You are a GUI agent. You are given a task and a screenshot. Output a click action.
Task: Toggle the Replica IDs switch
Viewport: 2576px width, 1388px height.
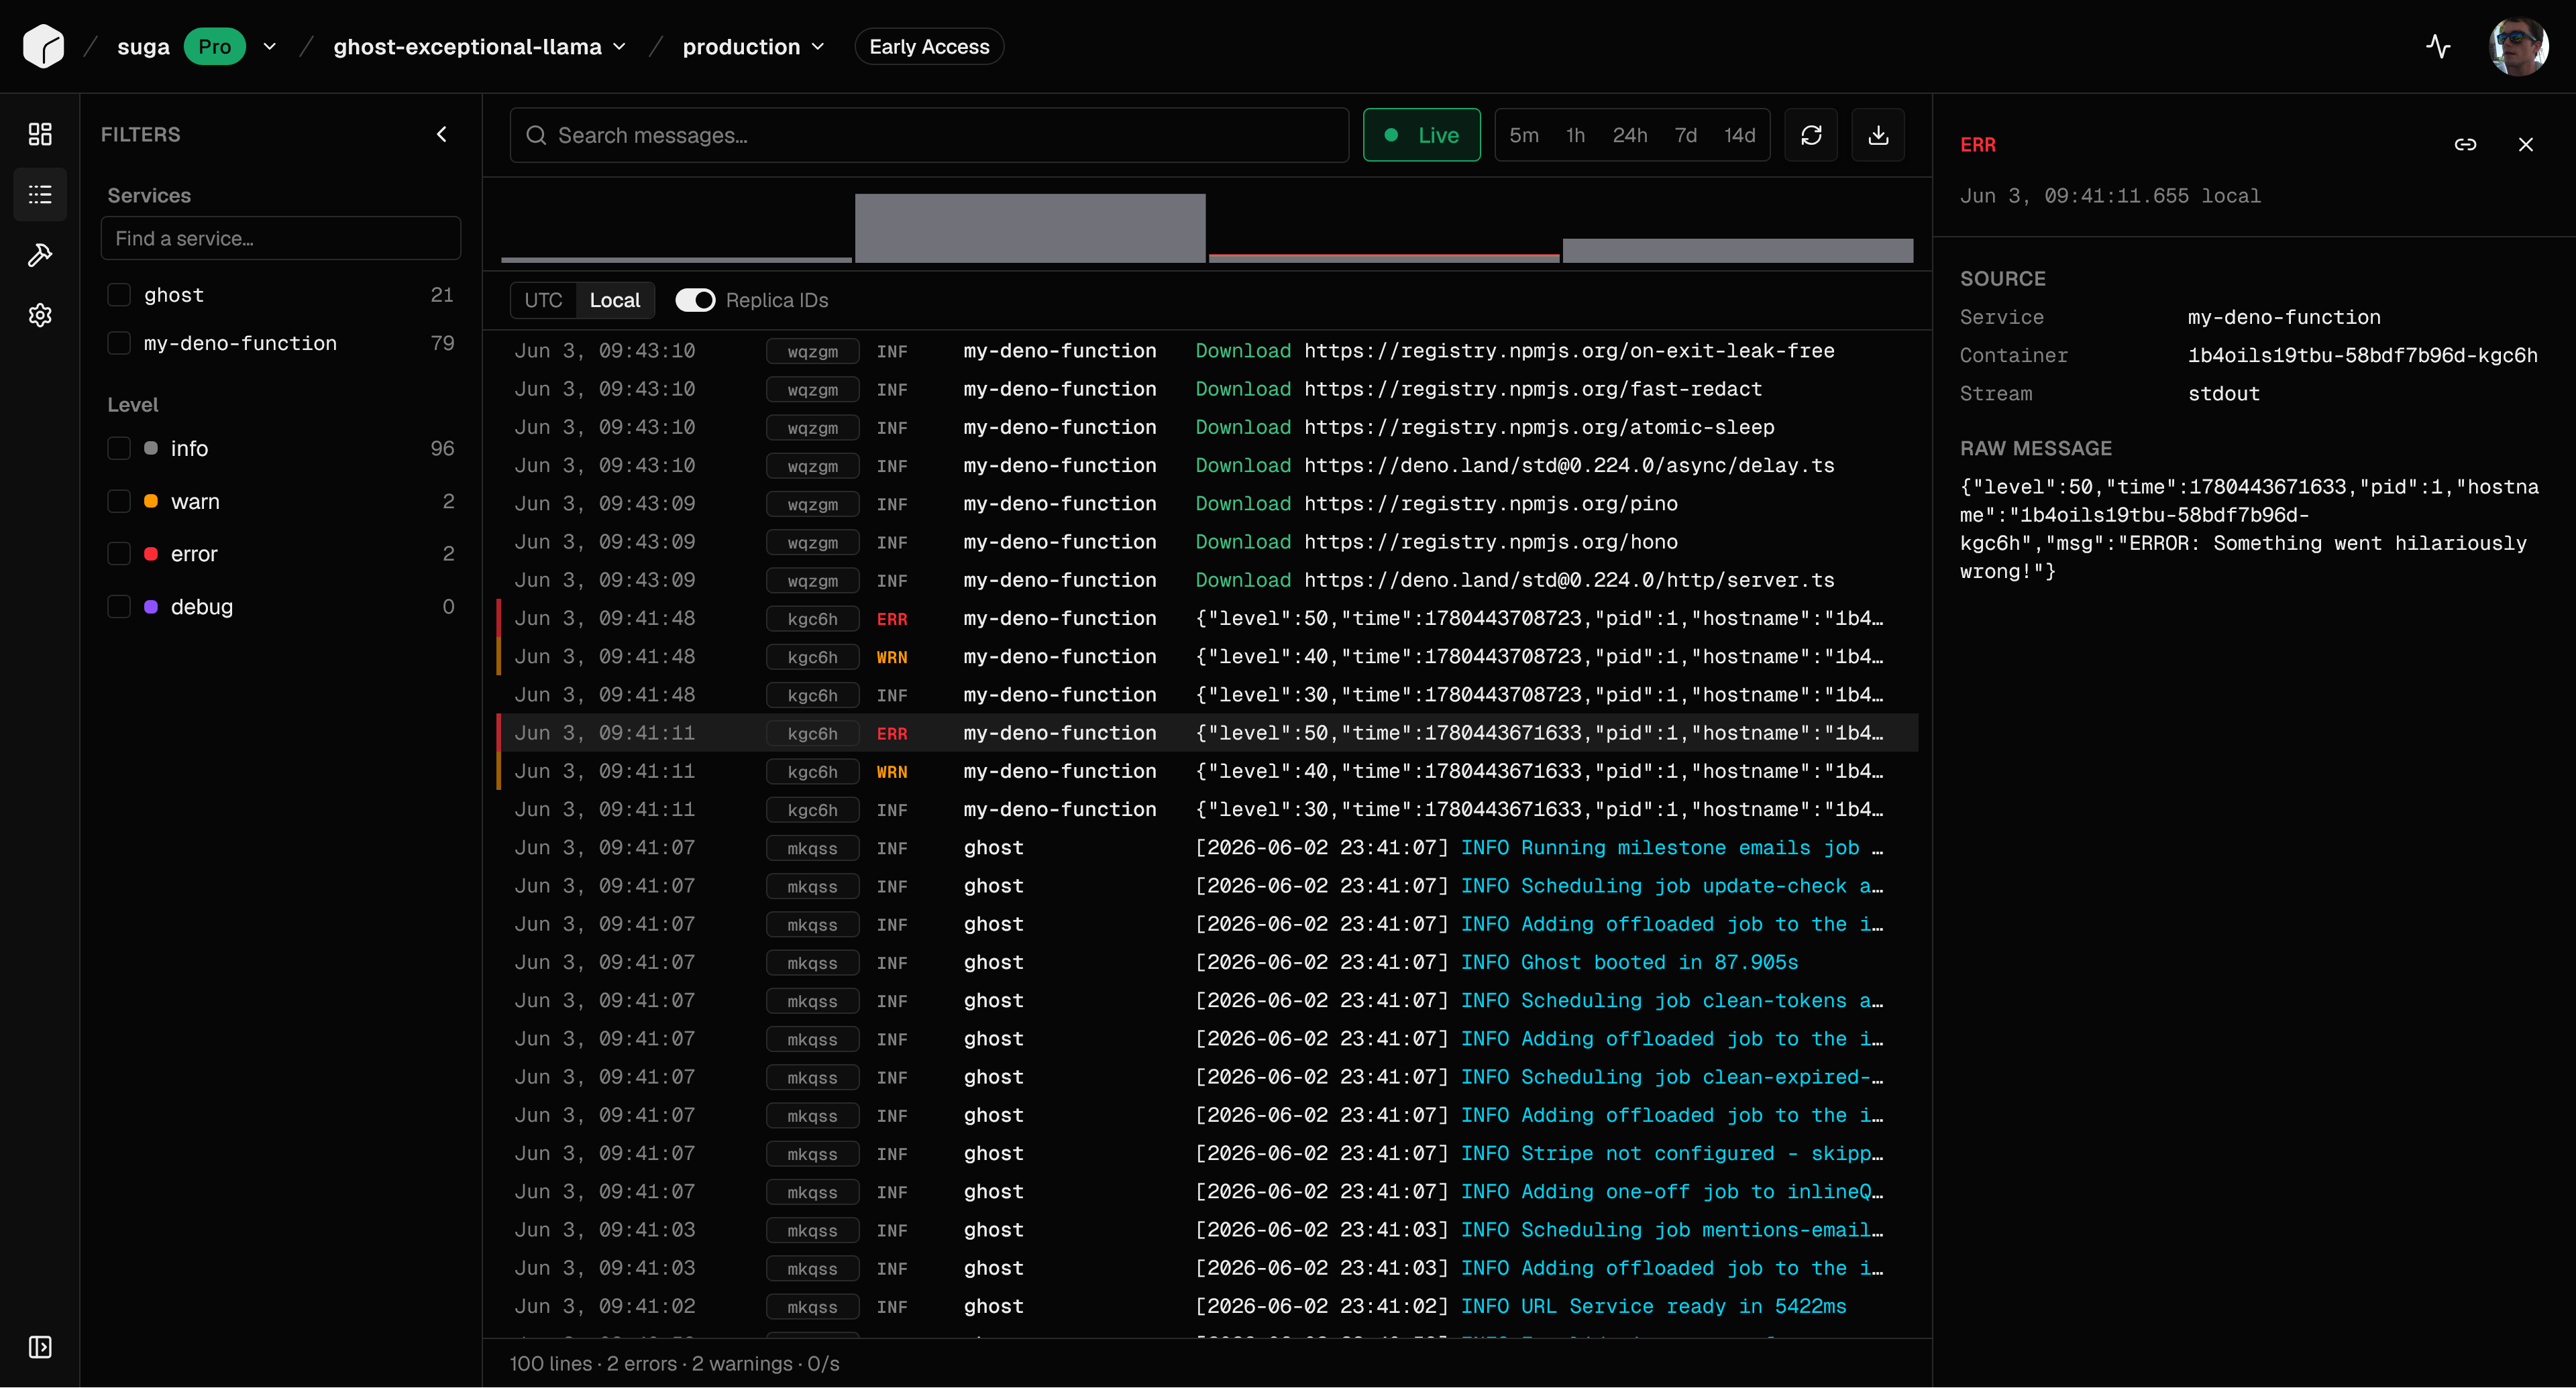pos(695,300)
